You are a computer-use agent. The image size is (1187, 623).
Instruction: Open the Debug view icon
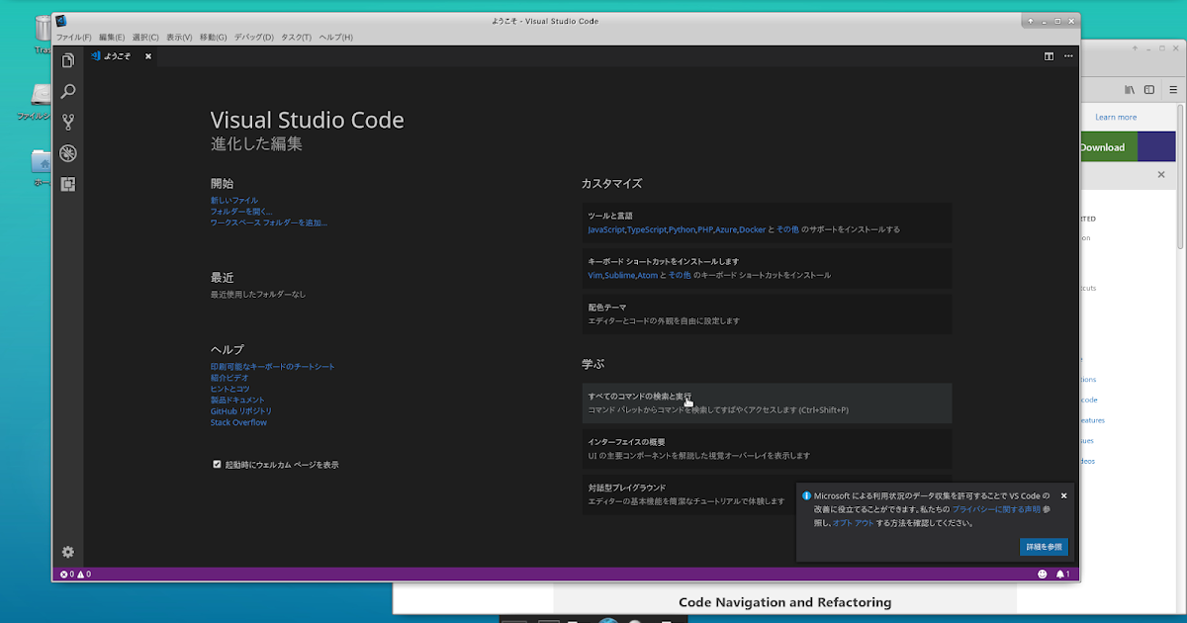[x=67, y=153]
